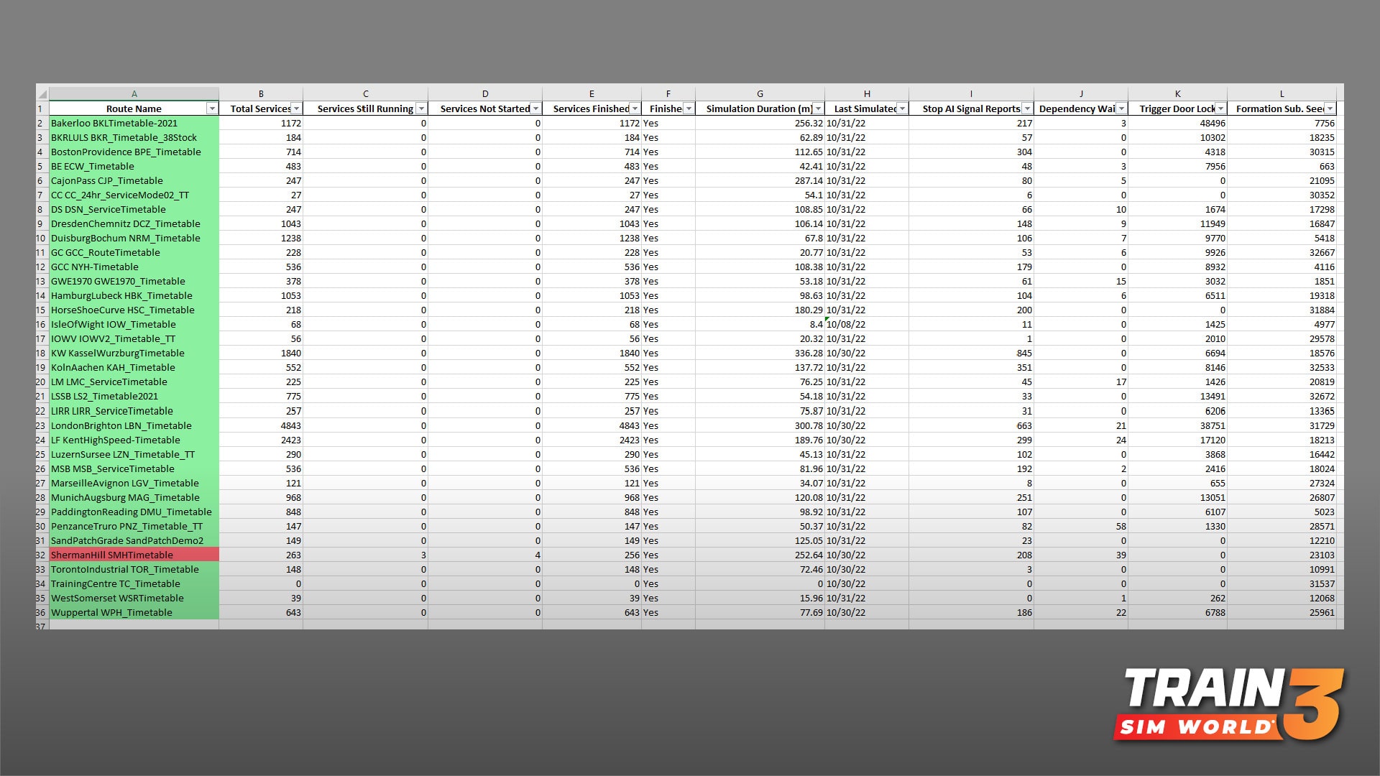Screen dimensions: 1380x776
Task: Select the Wuppertal WPH_Timetable cell
Action: point(134,612)
